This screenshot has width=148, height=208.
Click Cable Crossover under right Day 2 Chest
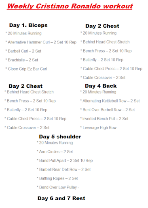pyautogui.click(x=103, y=78)
